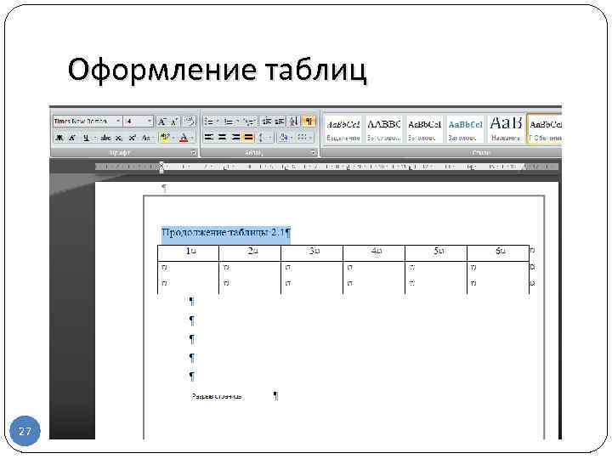
Task: Apply the black AaBbCcI Заголовок style
Action: pyautogui.click(x=424, y=130)
